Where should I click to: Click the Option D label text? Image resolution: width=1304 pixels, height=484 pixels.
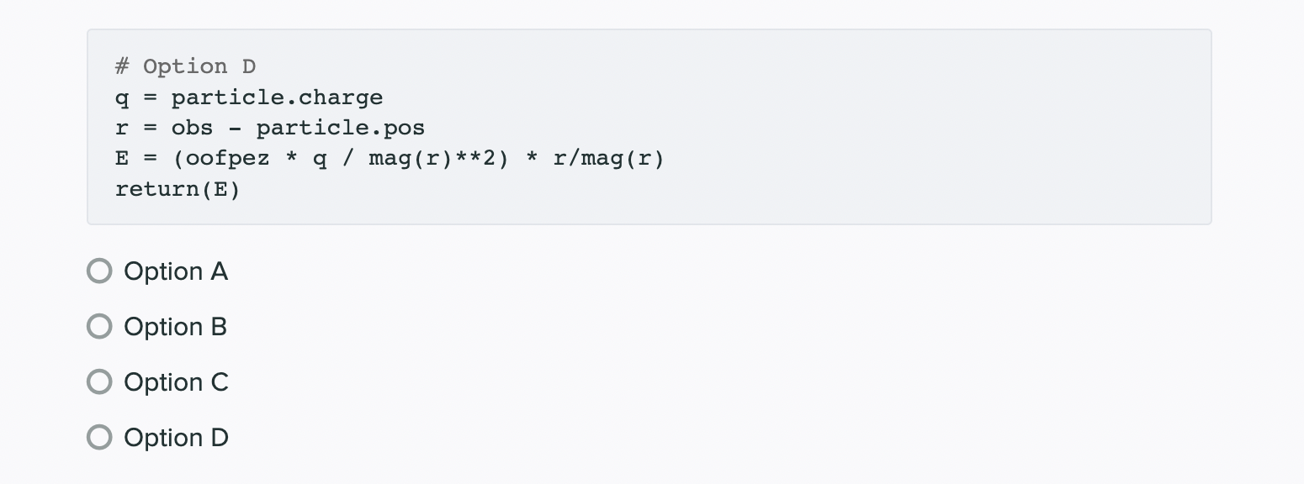177,437
